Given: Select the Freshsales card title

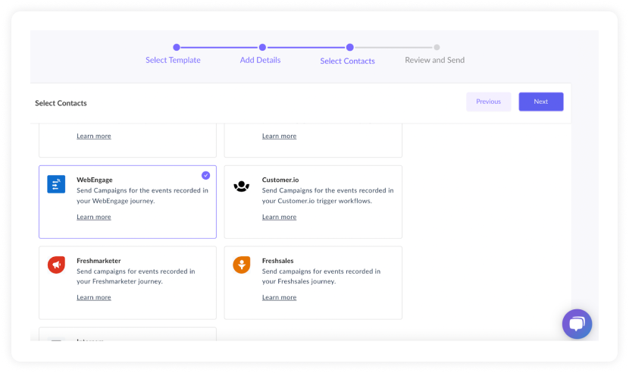Looking at the screenshot, I should [x=277, y=261].
